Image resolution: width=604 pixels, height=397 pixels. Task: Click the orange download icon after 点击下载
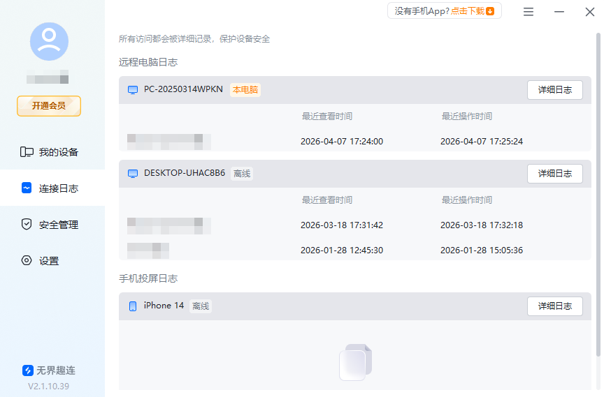click(x=490, y=11)
